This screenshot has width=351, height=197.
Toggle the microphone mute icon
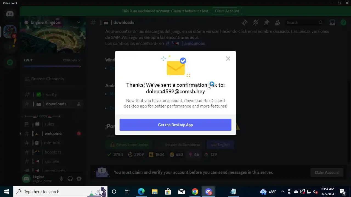61,179
